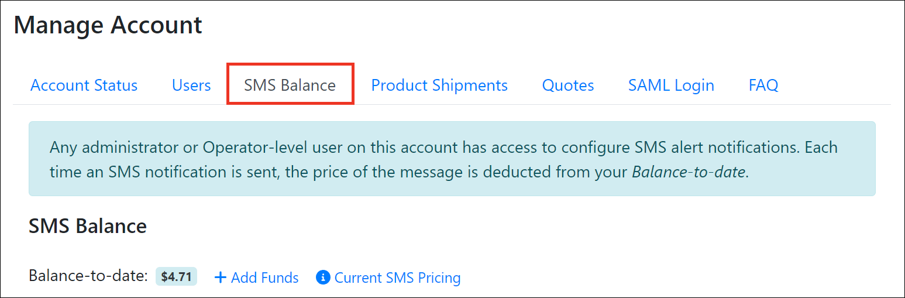Viewport: 905px width, 298px height.
Task: Switch to the Users tab
Action: coord(191,85)
